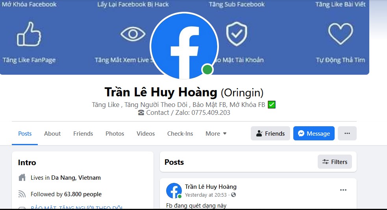Click the heart icon in cover photo

click(341, 33)
